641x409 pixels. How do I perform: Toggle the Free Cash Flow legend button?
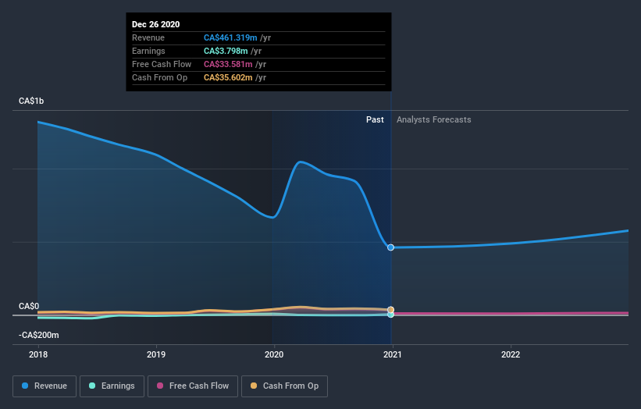click(193, 386)
